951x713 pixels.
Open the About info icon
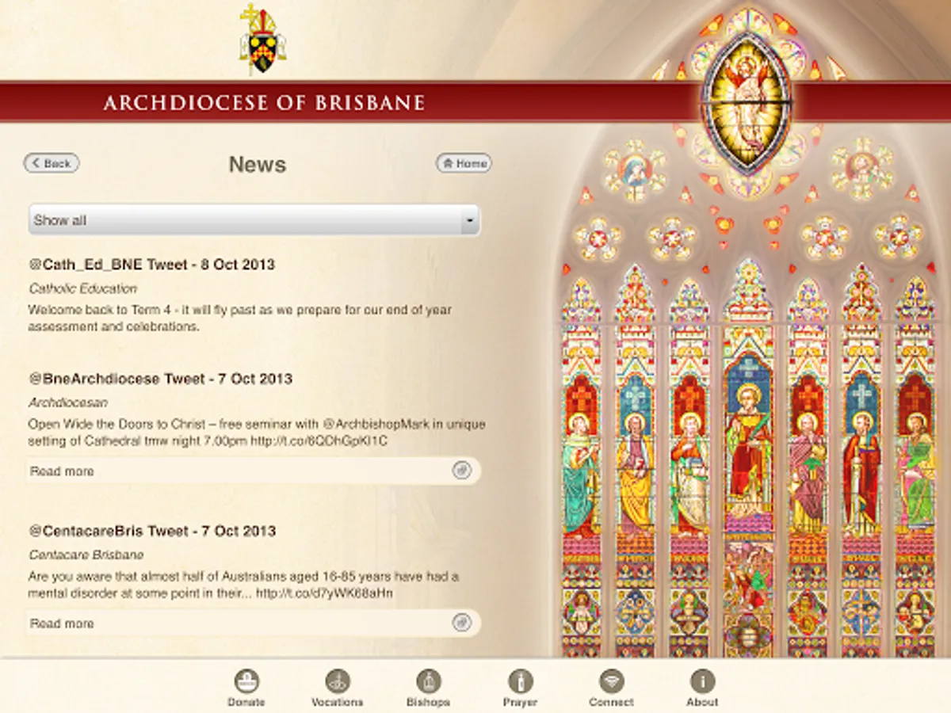702,681
